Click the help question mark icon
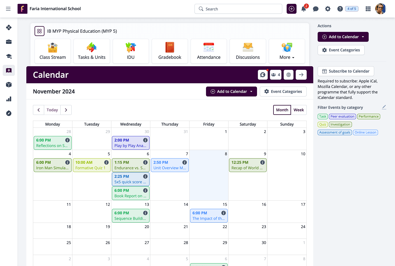 (340, 9)
